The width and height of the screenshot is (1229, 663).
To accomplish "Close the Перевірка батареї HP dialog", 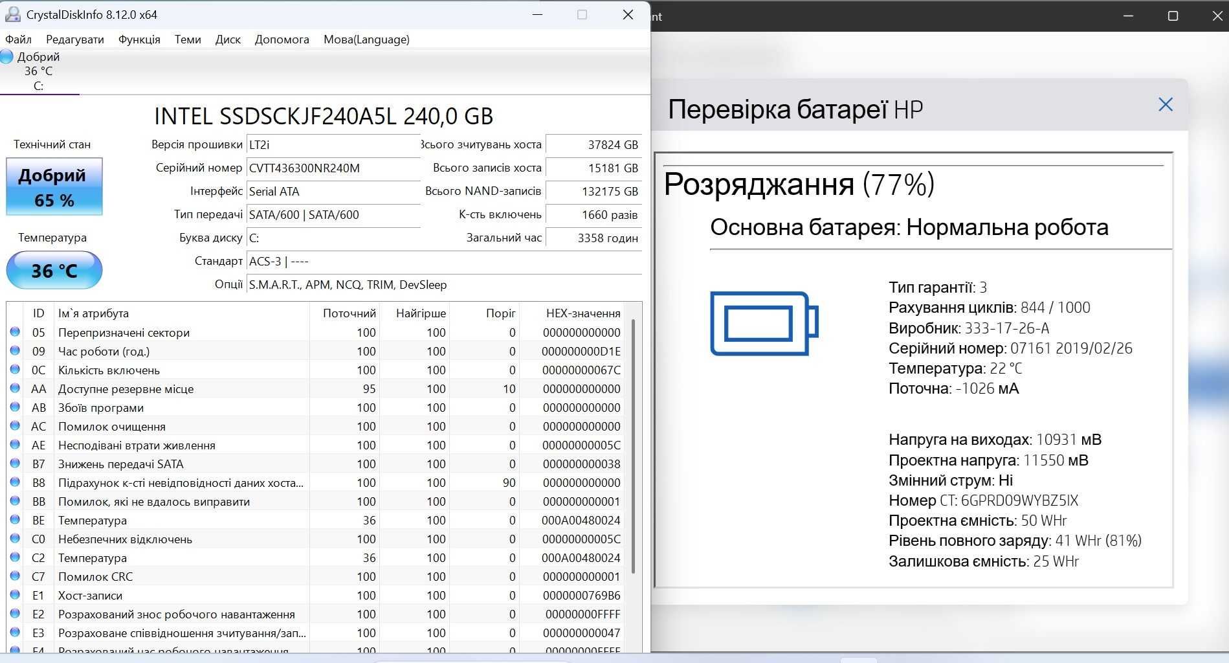I will 1165,105.
